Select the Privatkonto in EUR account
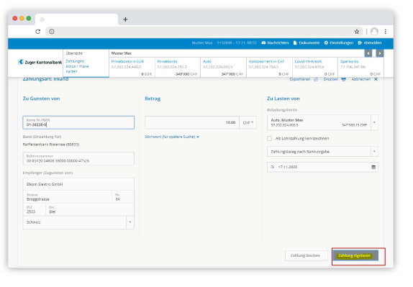Screen dimensions: 413x287 coord(132,68)
